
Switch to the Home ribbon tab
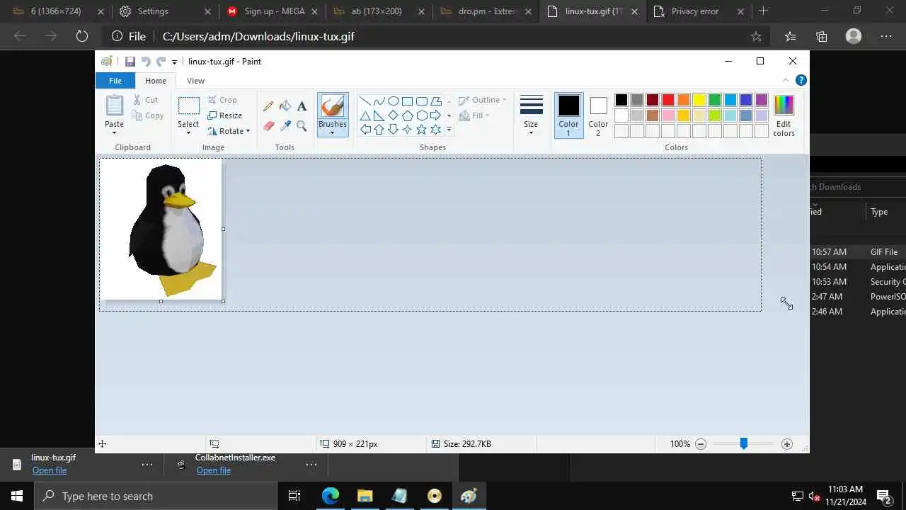(x=156, y=81)
